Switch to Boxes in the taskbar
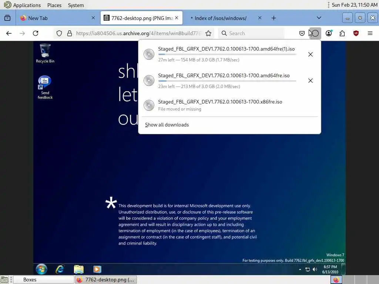The height and width of the screenshot is (284, 379). [x=44, y=280]
